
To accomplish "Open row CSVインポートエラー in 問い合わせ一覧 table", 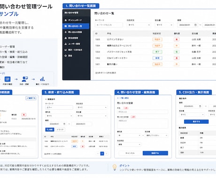I will [x=154, y=58].
